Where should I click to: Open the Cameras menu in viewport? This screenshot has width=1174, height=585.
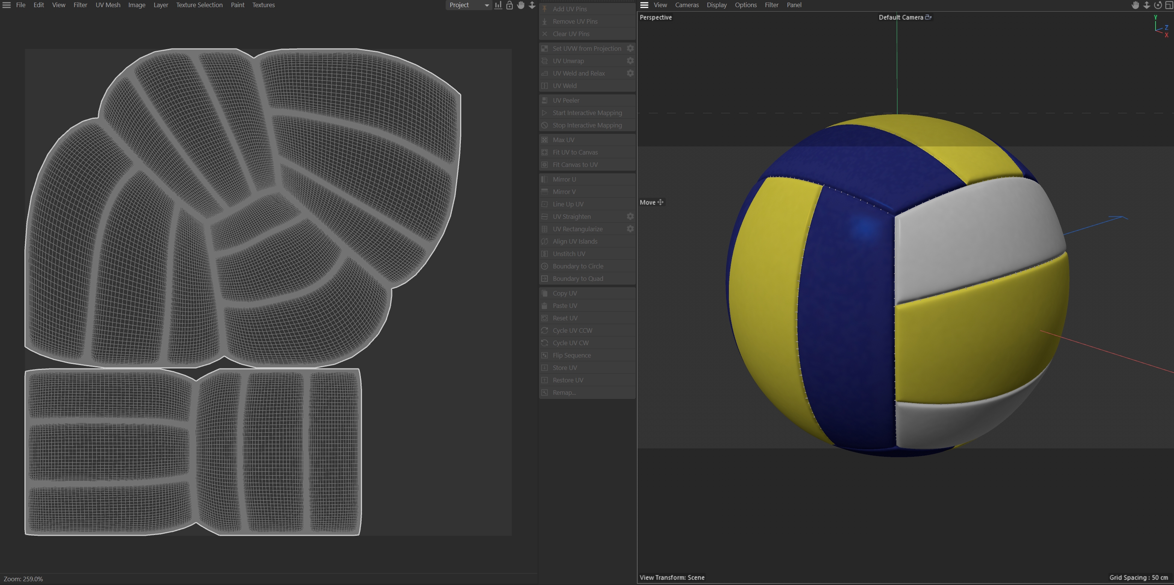pyautogui.click(x=686, y=5)
